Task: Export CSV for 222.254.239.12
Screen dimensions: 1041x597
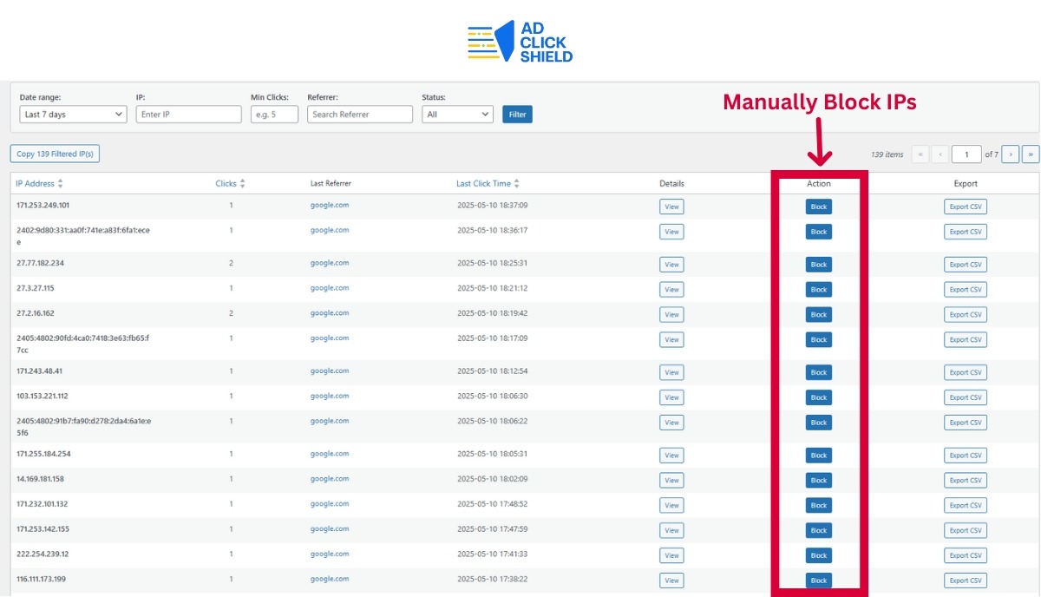Action: [966, 555]
